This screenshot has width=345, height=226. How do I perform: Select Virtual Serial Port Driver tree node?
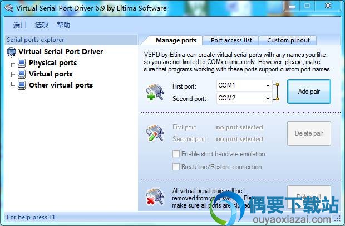coord(61,52)
